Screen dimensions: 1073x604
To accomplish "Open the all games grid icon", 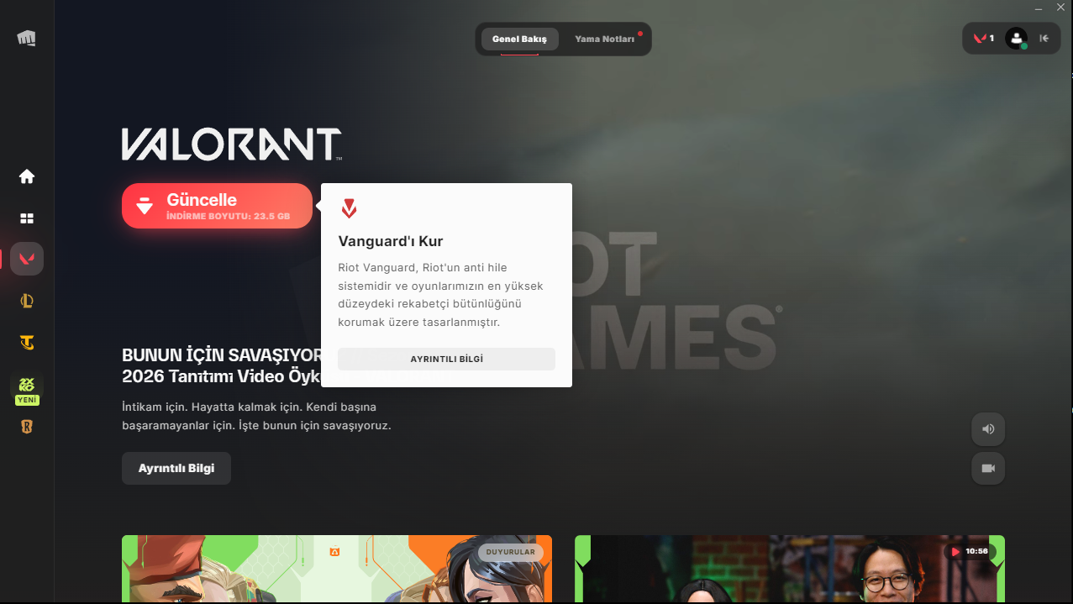I will click(27, 218).
